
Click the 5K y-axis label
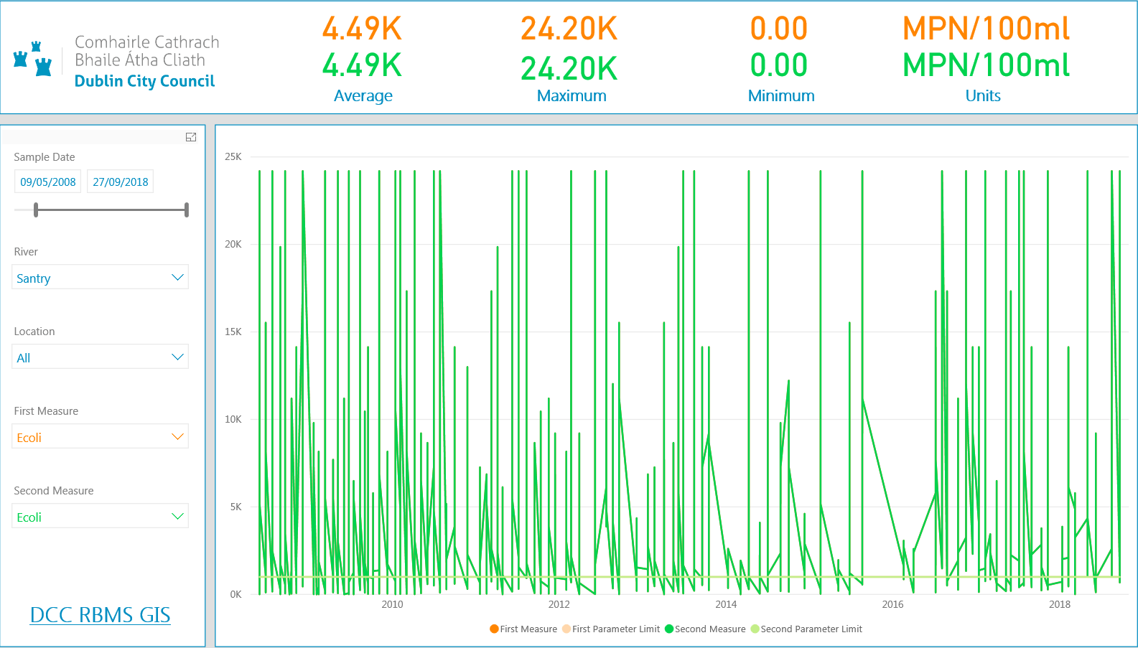tap(236, 507)
